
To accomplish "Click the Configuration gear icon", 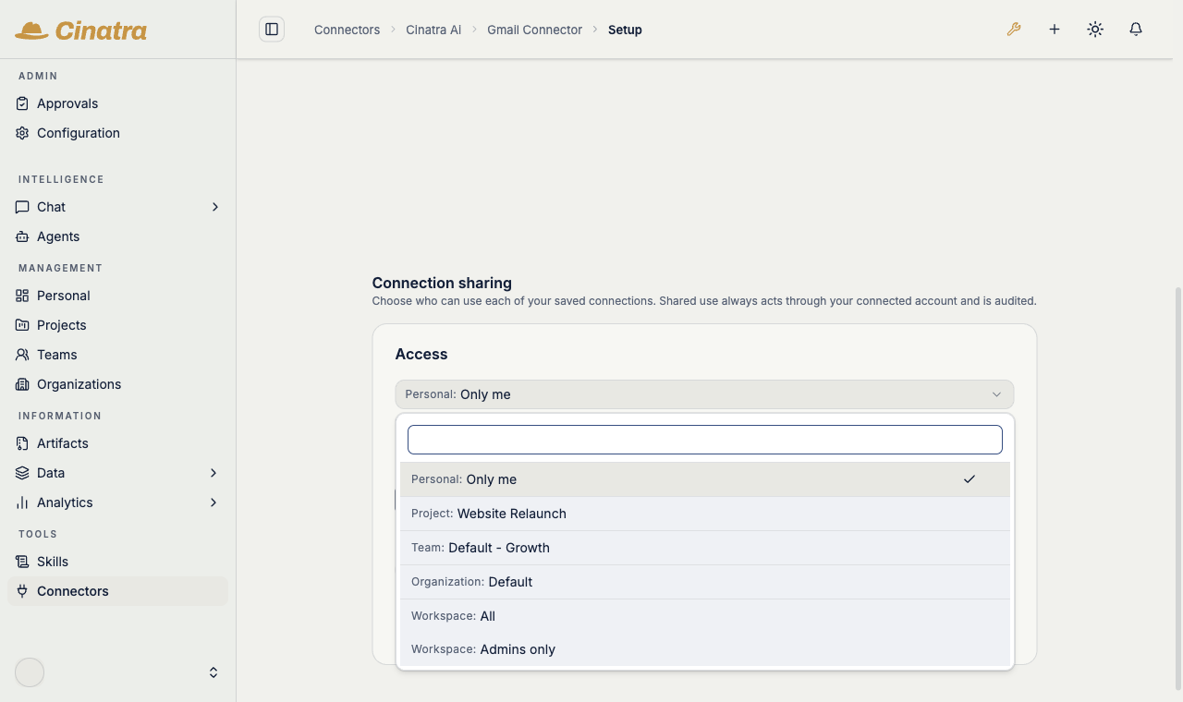I will [22, 133].
